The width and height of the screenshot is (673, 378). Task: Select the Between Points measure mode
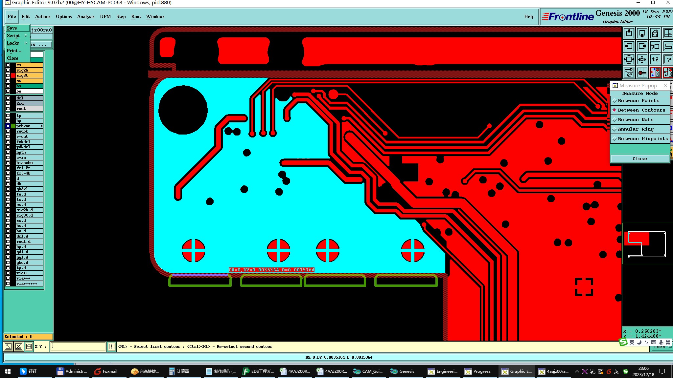point(640,101)
